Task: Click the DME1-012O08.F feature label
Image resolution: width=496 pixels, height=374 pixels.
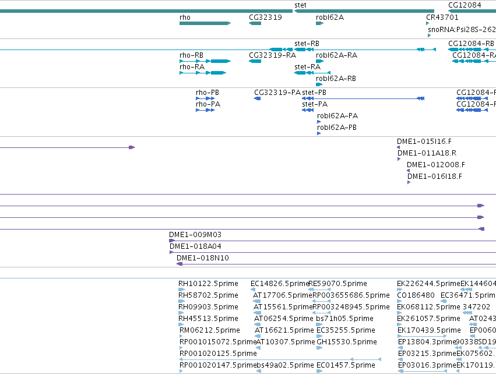Action: [x=435, y=165]
